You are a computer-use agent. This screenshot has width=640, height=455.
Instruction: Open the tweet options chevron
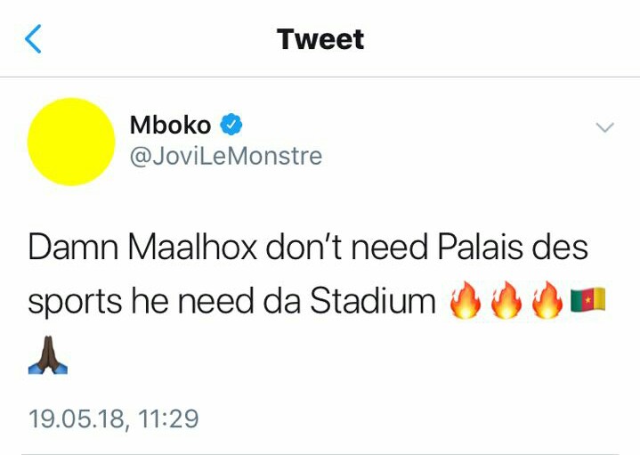pos(604,128)
